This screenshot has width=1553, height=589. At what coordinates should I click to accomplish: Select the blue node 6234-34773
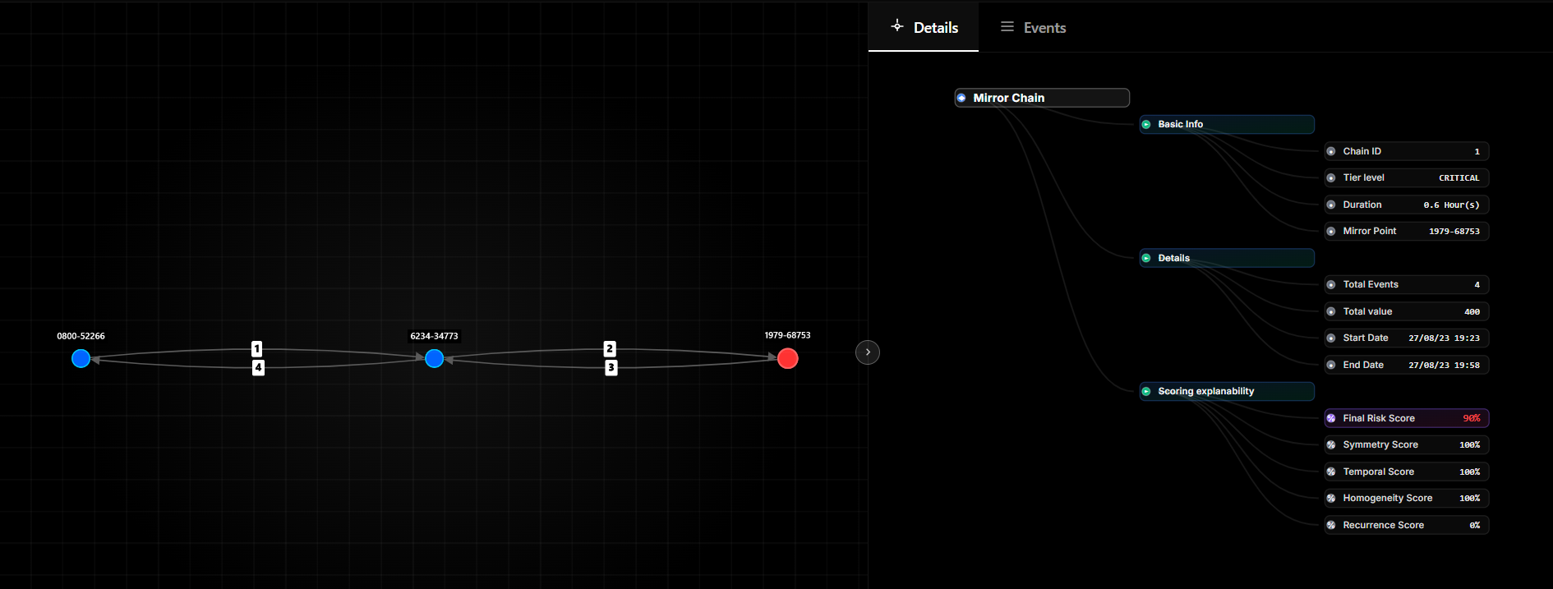(x=435, y=358)
